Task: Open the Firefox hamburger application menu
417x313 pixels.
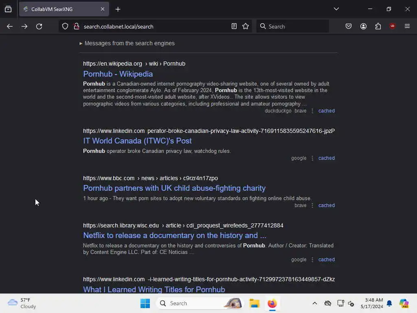Action: click(x=407, y=26)
